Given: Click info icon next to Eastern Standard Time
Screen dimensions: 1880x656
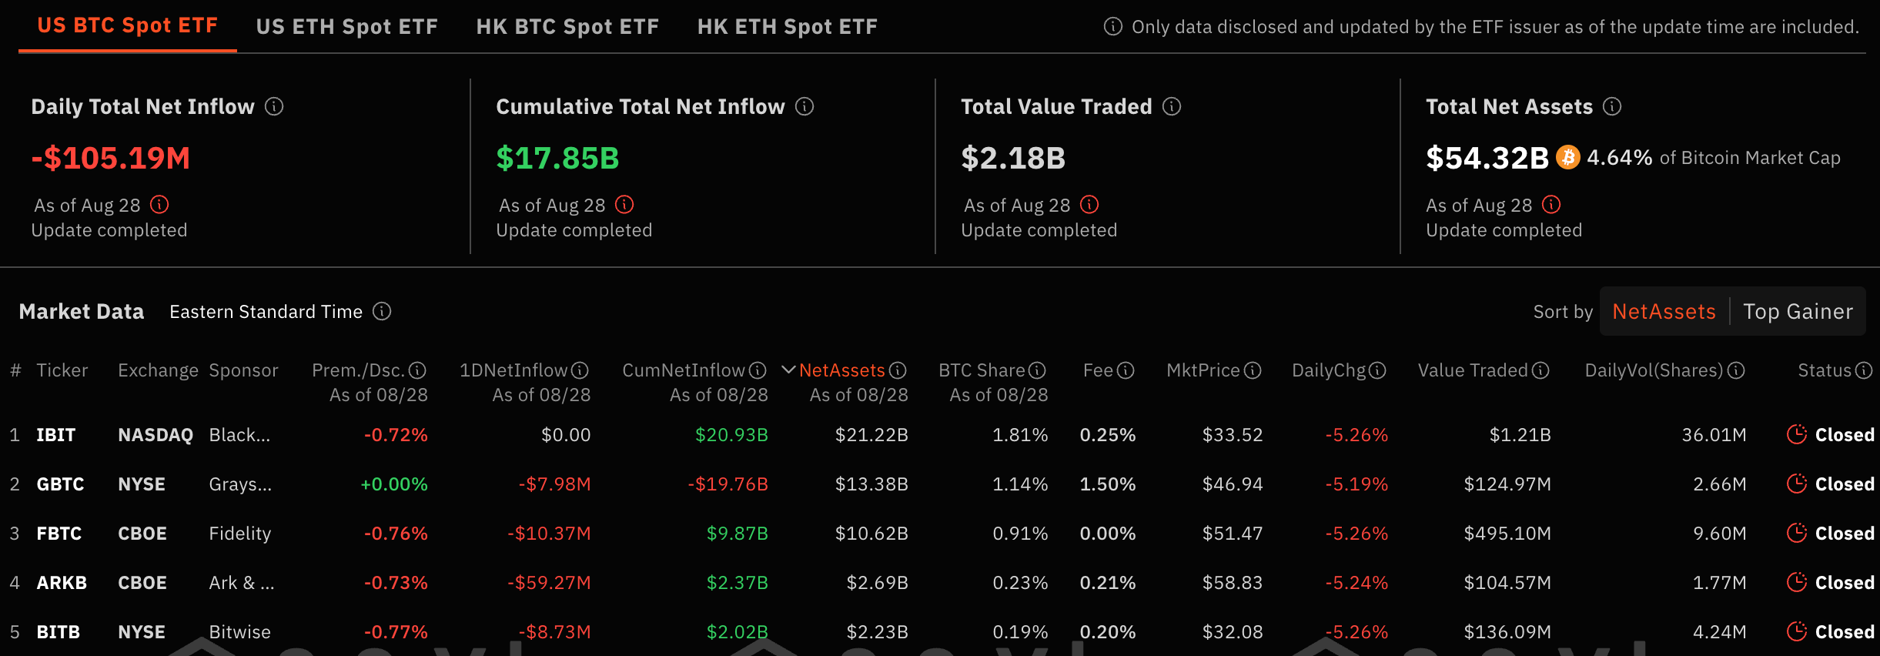Looking at the screenshot, I should [x=382, y=311].
